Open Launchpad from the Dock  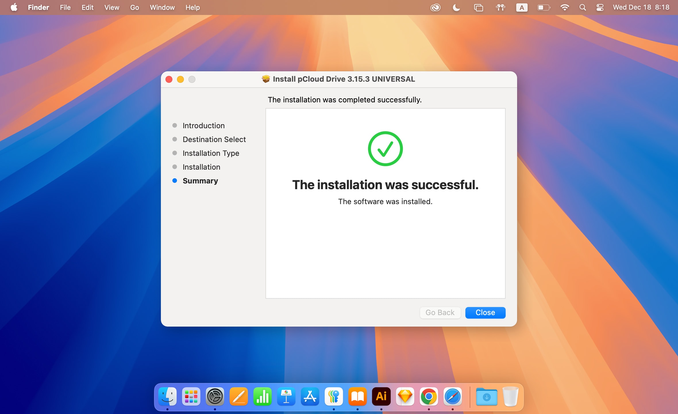(191, 397)
